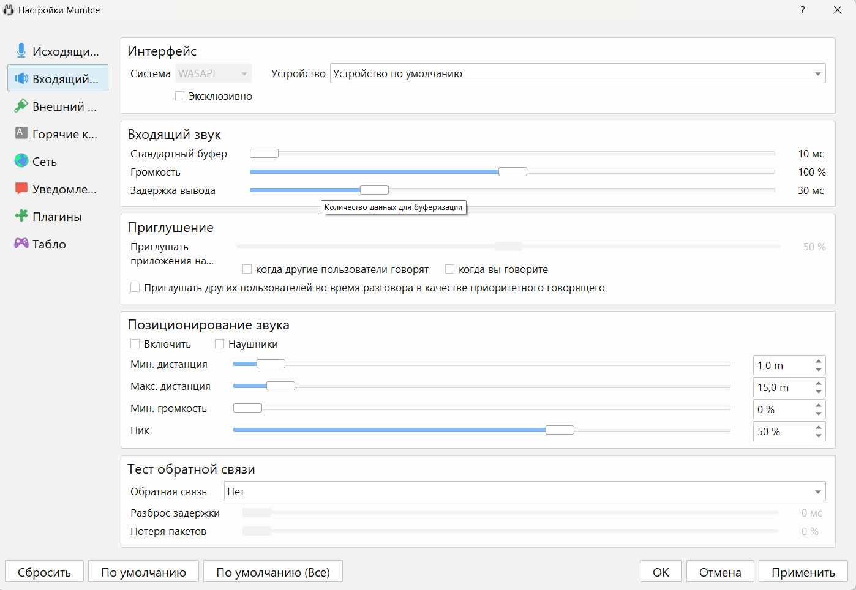Click the Мин. дистанция slider handle

(271, 364)
